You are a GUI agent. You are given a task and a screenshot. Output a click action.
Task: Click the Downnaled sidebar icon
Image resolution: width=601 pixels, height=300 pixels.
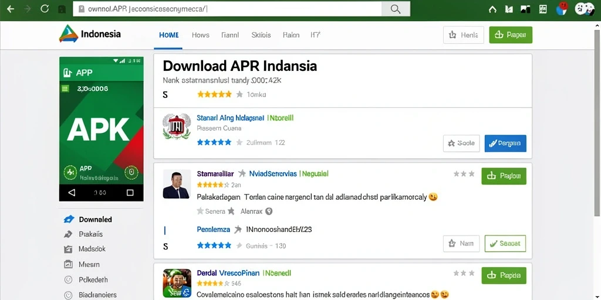[69, 219]
